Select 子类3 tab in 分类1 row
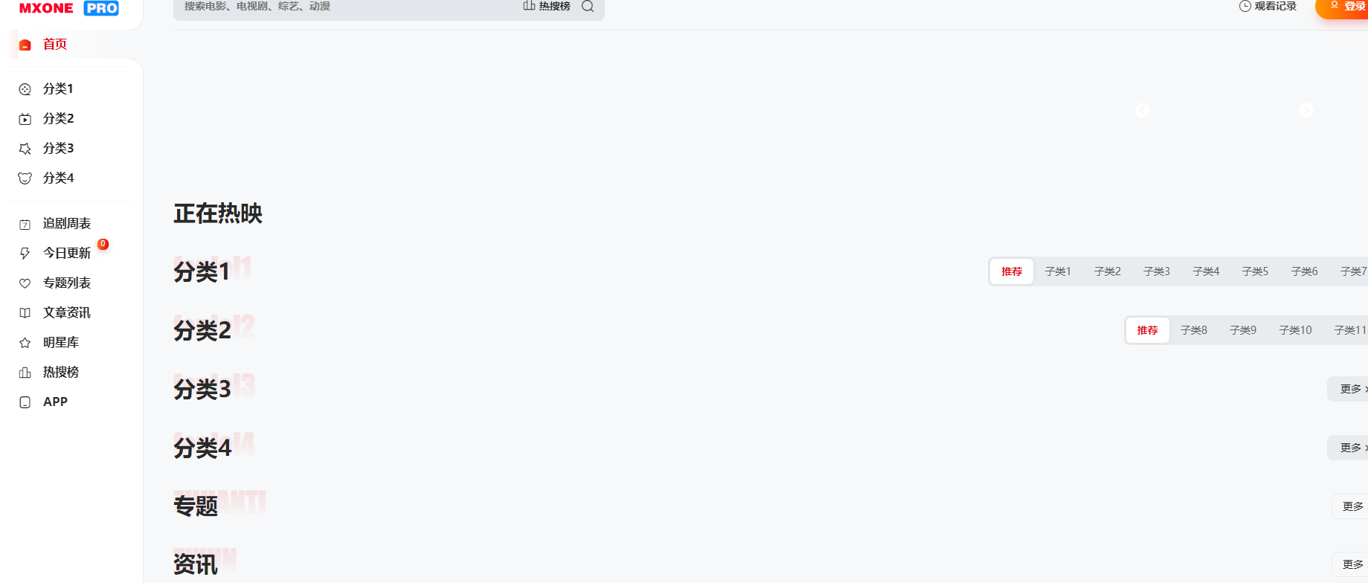Image resolution: width=1368 pixels, height=583 pixels. click(x=1157, y=271)
